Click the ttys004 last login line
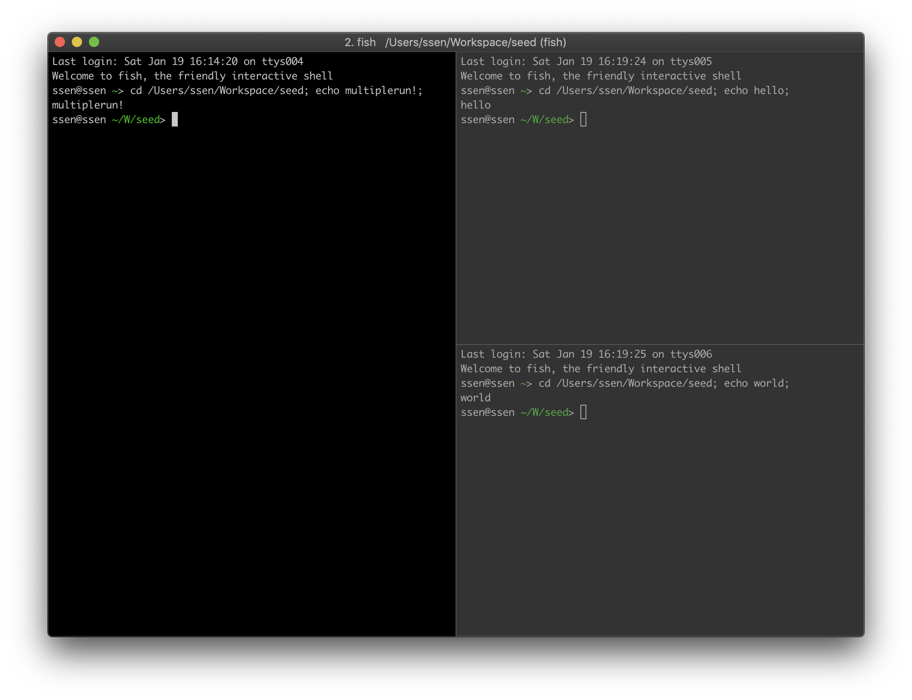 coord(177,62)
